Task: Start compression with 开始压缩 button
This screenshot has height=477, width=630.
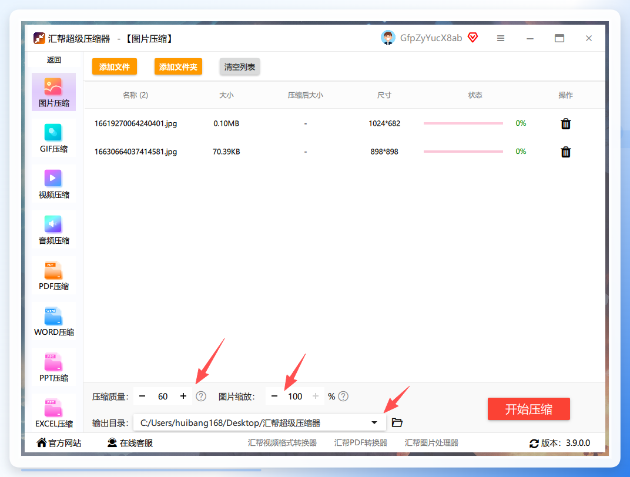Action: (x=529, y=409)
